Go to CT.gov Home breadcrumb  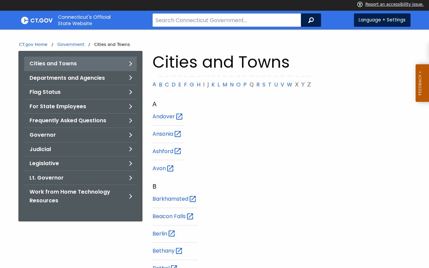[33, 45]
